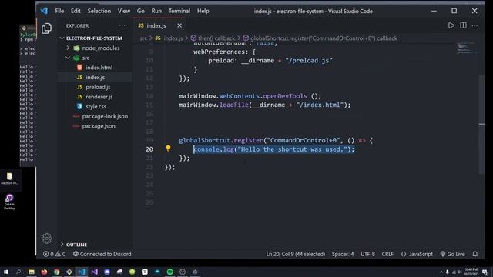Open the File menu

59,11
